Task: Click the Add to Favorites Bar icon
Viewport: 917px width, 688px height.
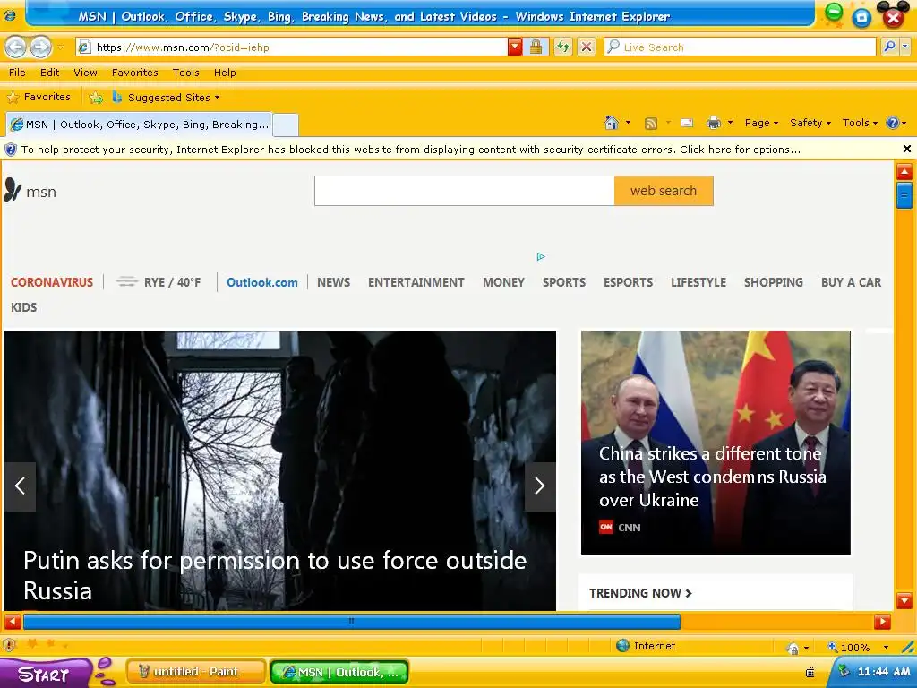Action: coord(95,98)
